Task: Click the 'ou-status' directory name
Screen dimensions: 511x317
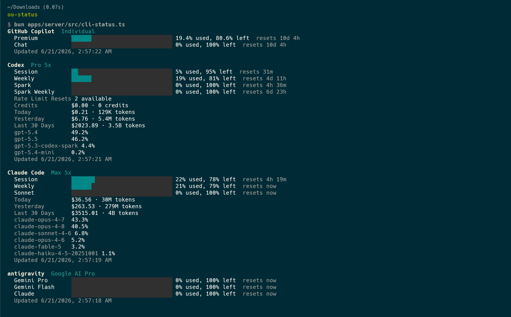Action: 22,15
